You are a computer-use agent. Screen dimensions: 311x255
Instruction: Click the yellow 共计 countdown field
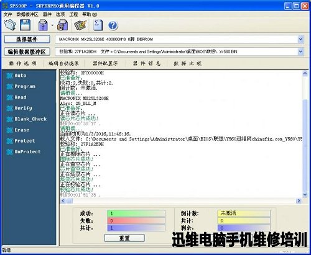tap(244, 220)
